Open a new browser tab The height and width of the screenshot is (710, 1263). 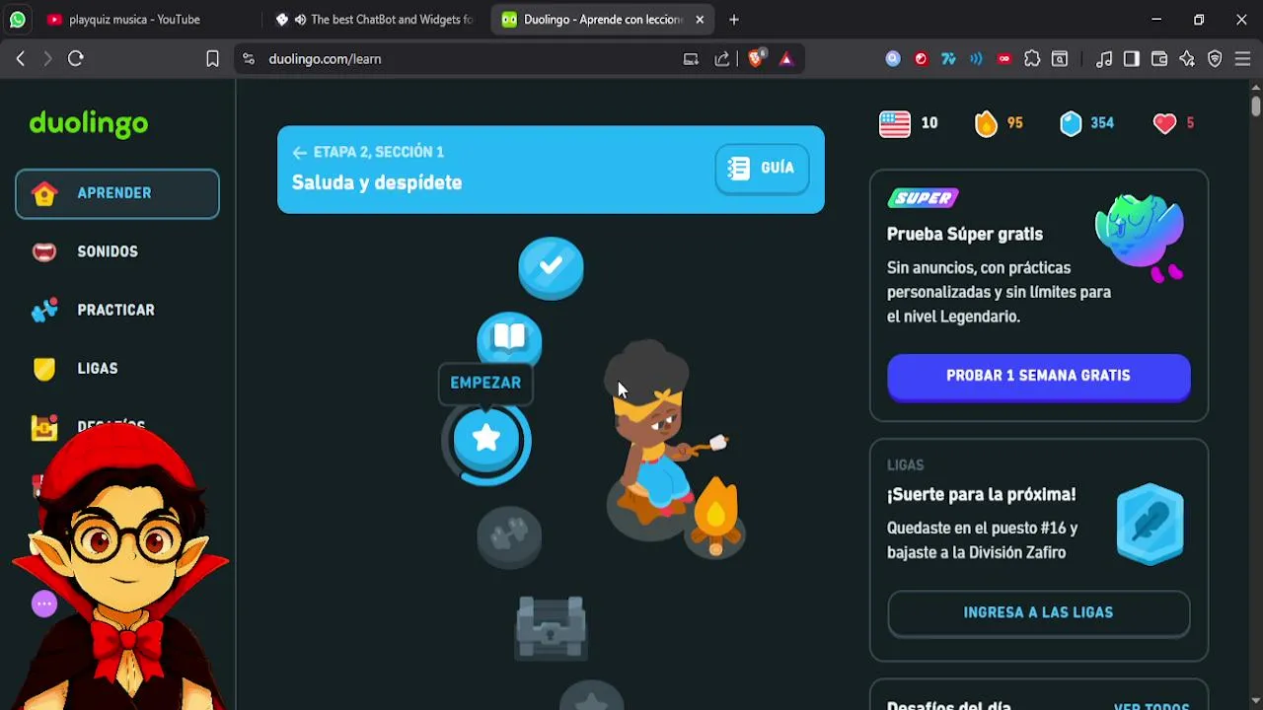[x=733, y=20]
